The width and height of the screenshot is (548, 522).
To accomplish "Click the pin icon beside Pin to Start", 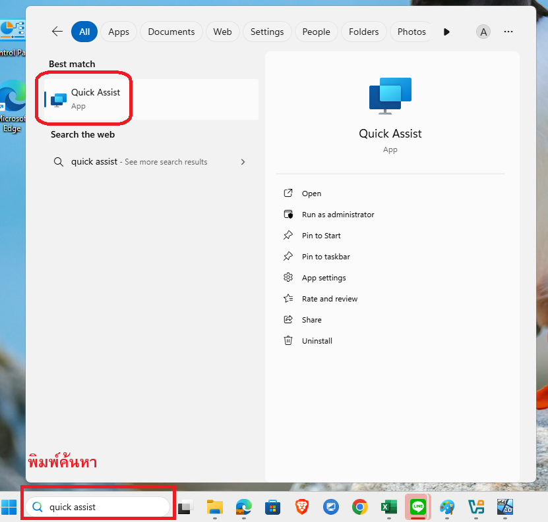I will tap(288, 235).
